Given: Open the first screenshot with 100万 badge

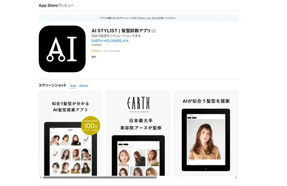Looking at the screenshot, I should (x=71, y=133).
